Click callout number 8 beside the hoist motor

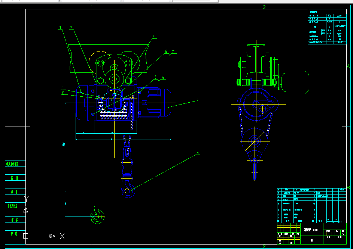tap(198, 99)
